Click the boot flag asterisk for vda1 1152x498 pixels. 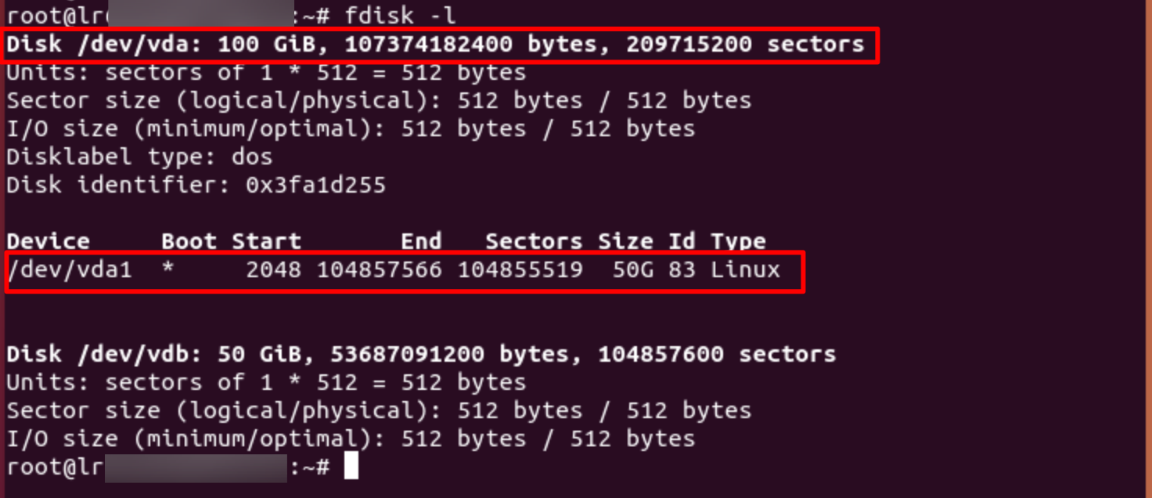coord(167,271)
